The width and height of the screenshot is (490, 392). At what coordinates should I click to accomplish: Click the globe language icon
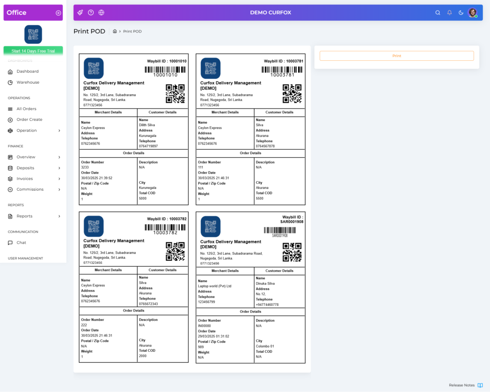coord(101,12)
